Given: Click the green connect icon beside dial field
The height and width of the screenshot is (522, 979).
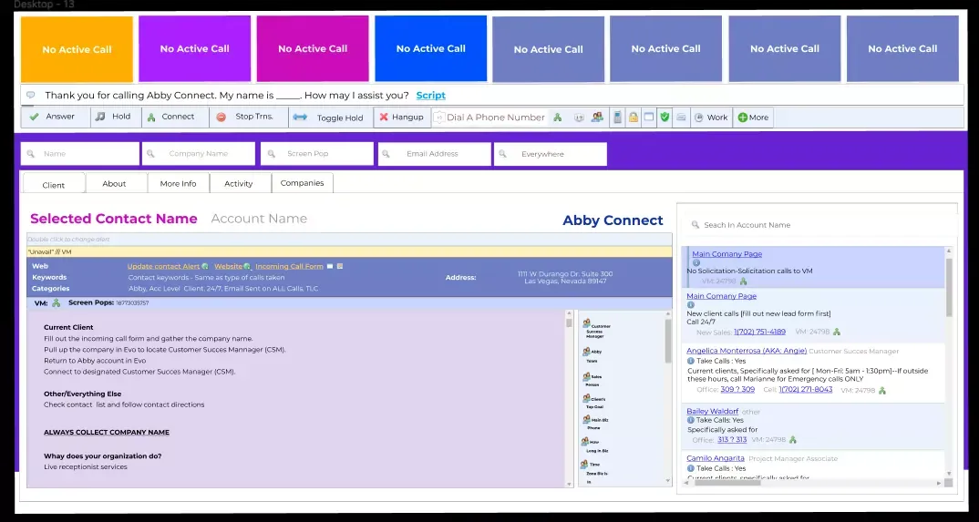Looking at the screenshot, I should [x=558, y=118].
